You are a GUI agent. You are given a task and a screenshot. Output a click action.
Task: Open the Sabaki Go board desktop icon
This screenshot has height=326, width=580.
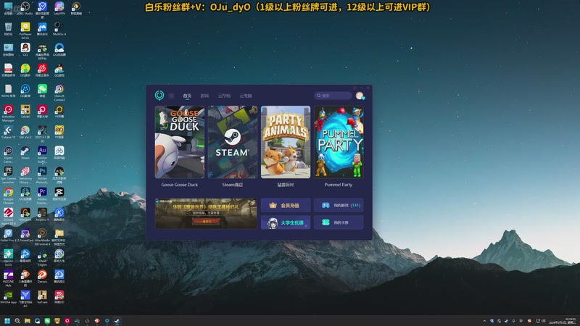[x=25, y=112]
